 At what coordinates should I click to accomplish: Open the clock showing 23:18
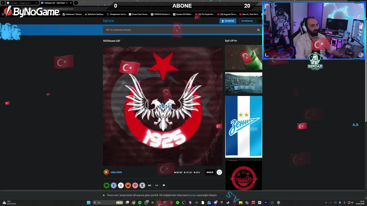[360, 203]
